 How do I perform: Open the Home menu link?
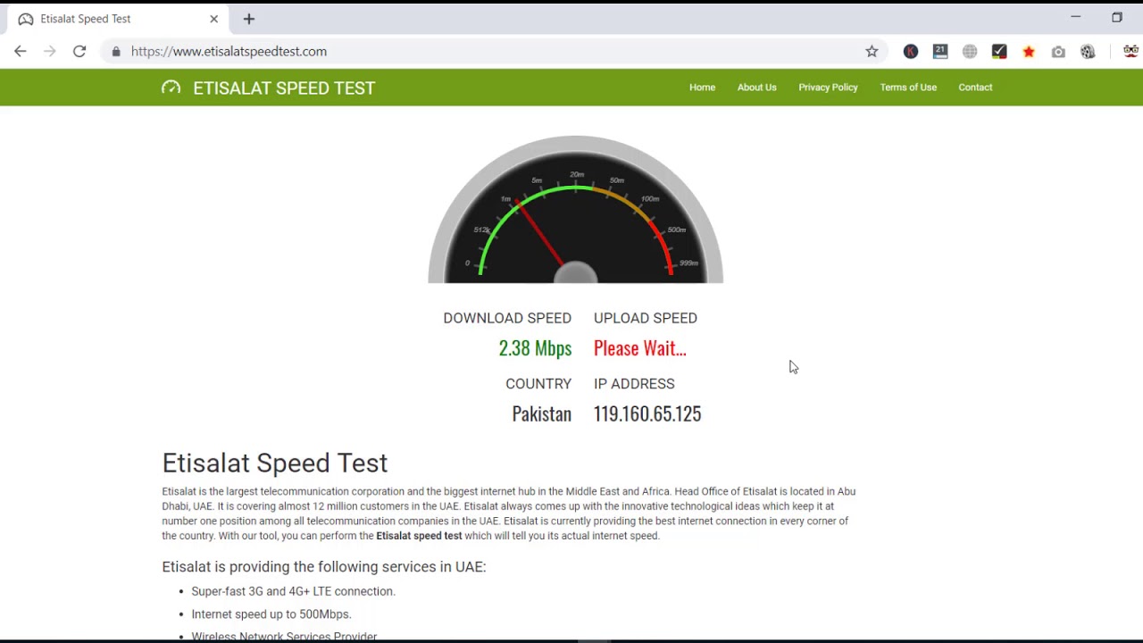pyautogui.click(x=702, y=88)
